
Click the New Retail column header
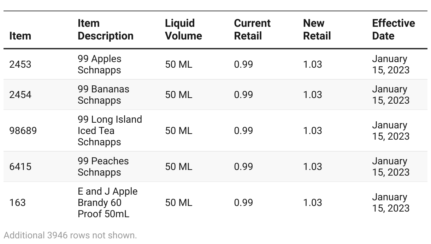[317, 30]
